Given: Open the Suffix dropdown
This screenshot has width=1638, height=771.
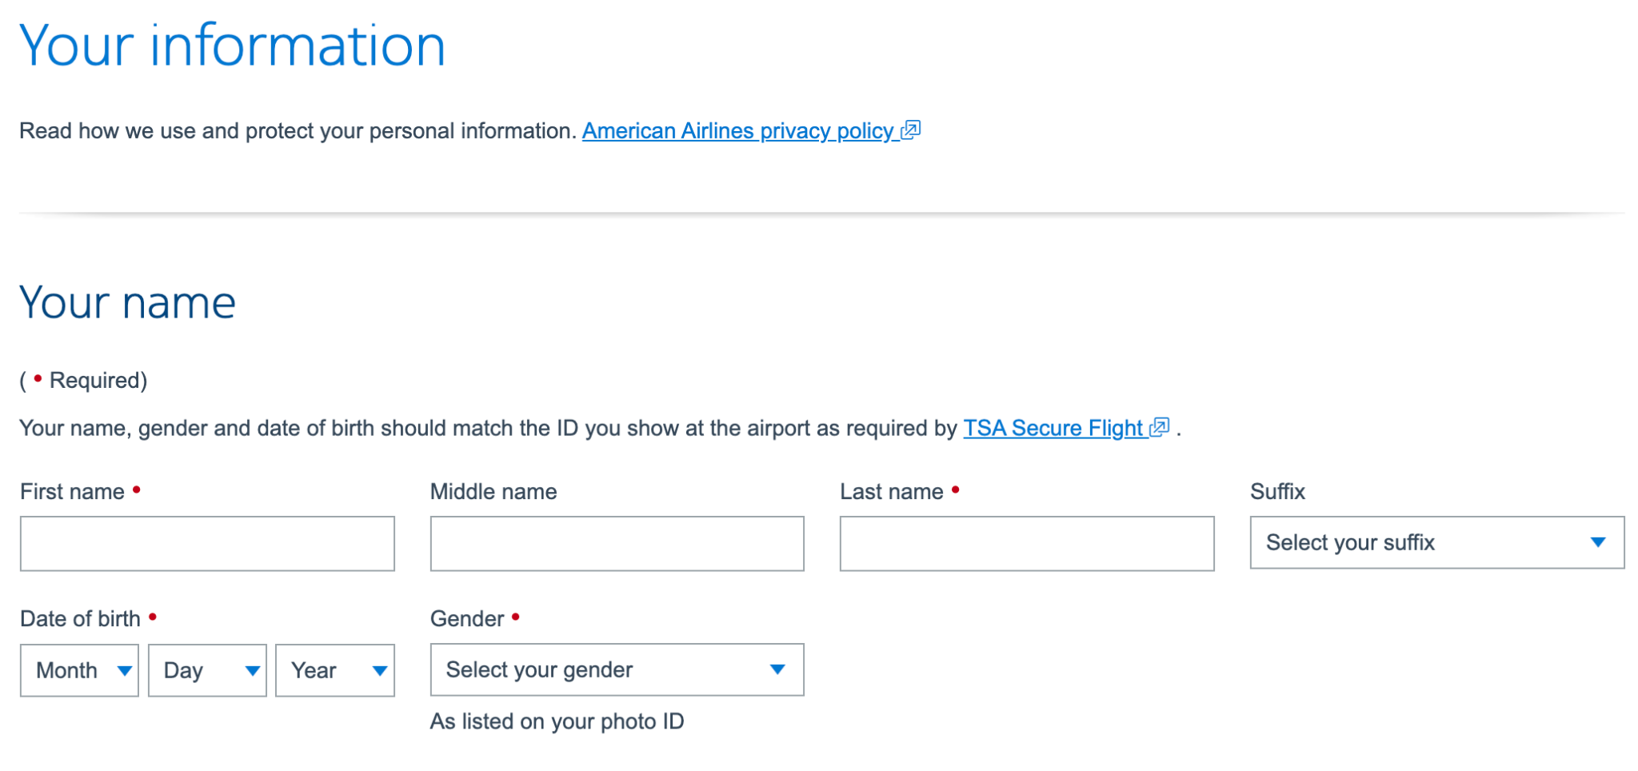Looking at the screenshot, I should click(1436, 543).
